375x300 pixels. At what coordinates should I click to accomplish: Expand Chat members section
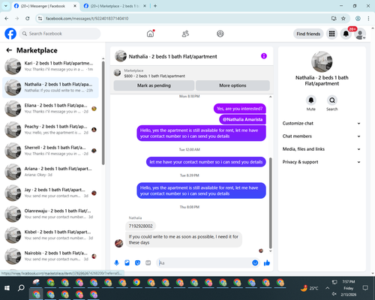(x=322, y=136)
